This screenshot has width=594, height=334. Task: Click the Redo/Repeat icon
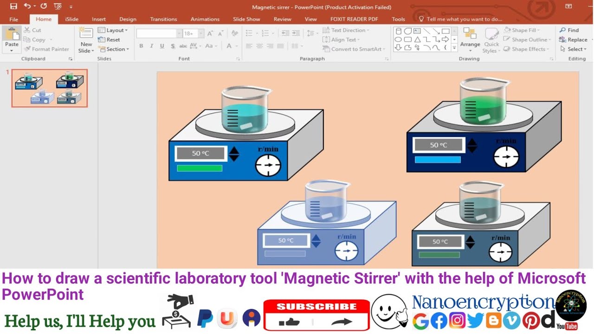pyautogui.click(x=44, y=6)
